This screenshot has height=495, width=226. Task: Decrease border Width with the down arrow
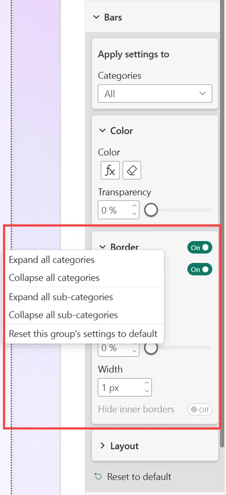[147, 391]
